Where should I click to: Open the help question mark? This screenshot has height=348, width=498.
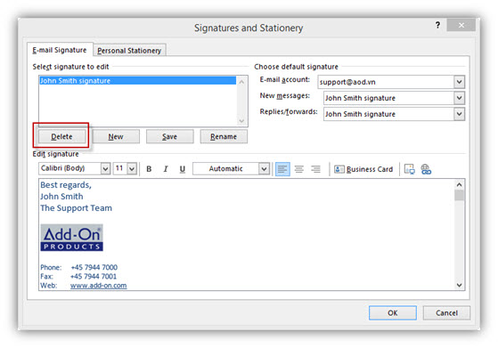coord(437,25)
